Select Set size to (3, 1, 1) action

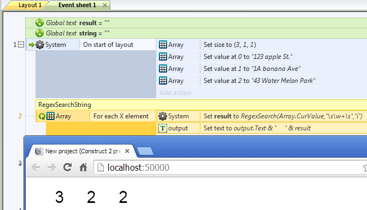230,45
